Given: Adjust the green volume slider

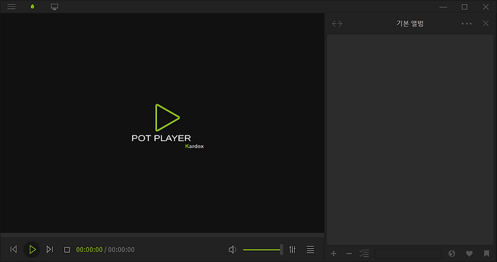Looking at the screenshot, I should pos(263,249).
